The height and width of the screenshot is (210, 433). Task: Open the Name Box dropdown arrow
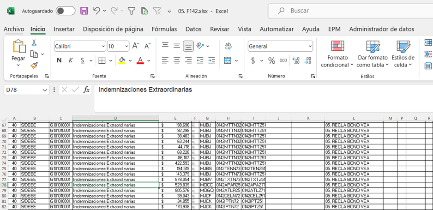click(45, 90)
